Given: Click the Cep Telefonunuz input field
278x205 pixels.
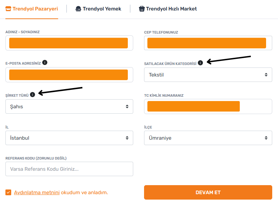Looking at the screenshot, I should pos(208,43).
